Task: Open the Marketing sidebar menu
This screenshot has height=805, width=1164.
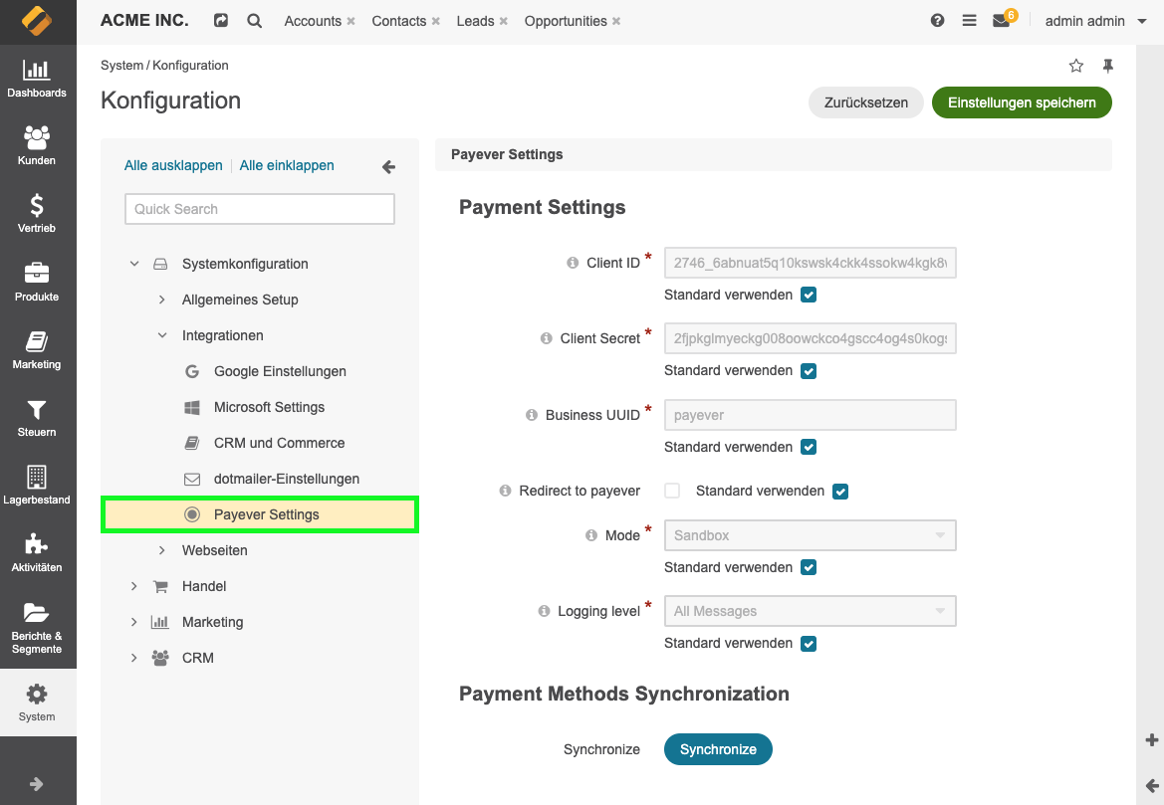Action: click(37, 349)
